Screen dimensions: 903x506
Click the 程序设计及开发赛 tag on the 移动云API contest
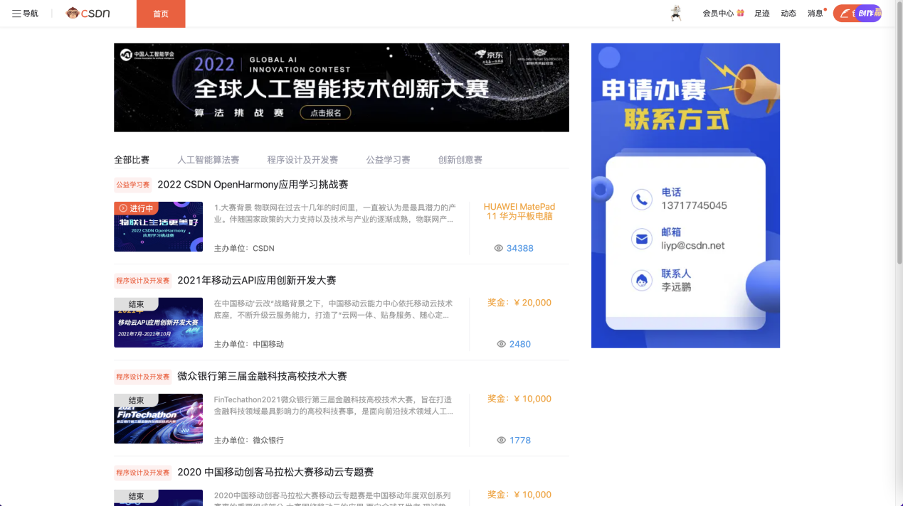point(143,281)
